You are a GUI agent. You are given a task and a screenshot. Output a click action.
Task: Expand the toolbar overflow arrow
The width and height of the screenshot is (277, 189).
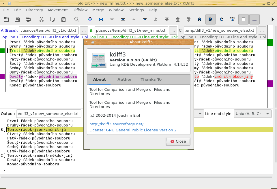pos(273,19)
